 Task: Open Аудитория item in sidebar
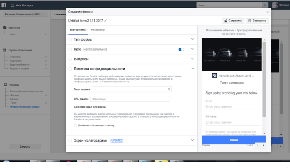click(15, 61)
